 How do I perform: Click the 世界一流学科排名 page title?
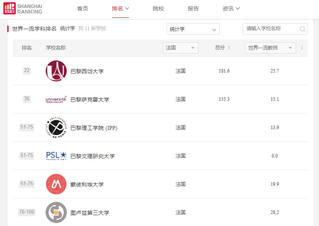pos(34,29)
